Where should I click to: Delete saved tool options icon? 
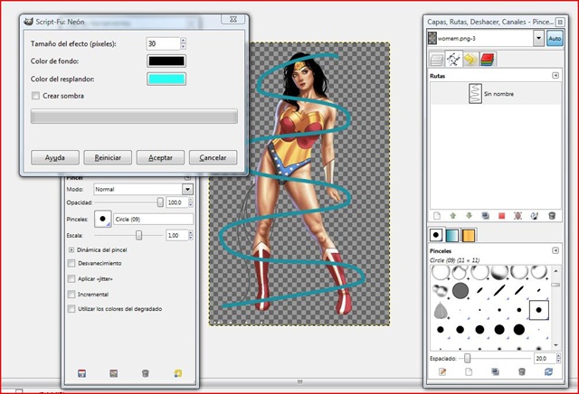coord(146,373)
